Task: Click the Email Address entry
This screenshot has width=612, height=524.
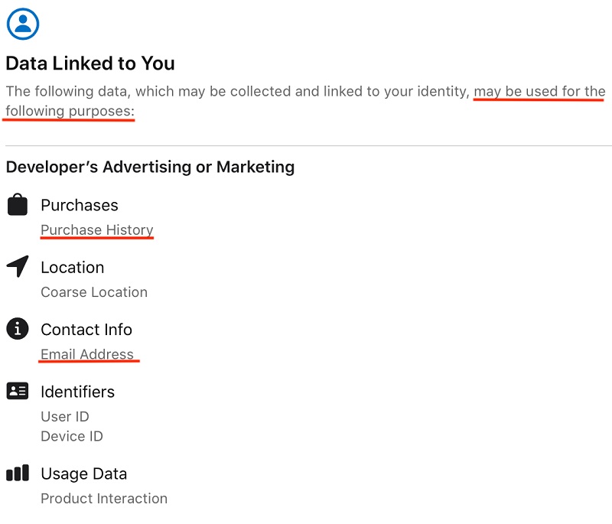Action: (x=87, y=354)
